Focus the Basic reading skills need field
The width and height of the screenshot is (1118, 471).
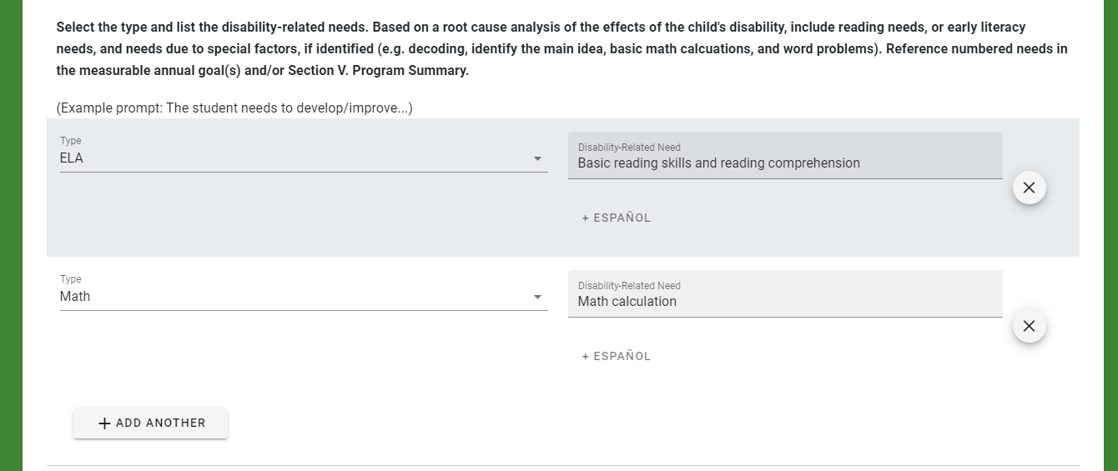pos(785,155)
